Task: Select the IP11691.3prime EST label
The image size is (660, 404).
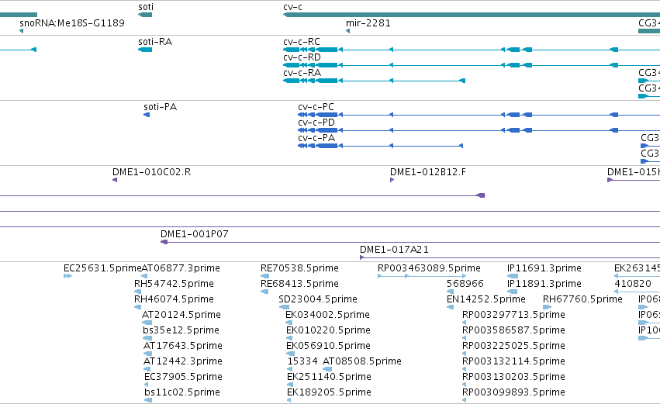Action: click(x=544, y=268)
